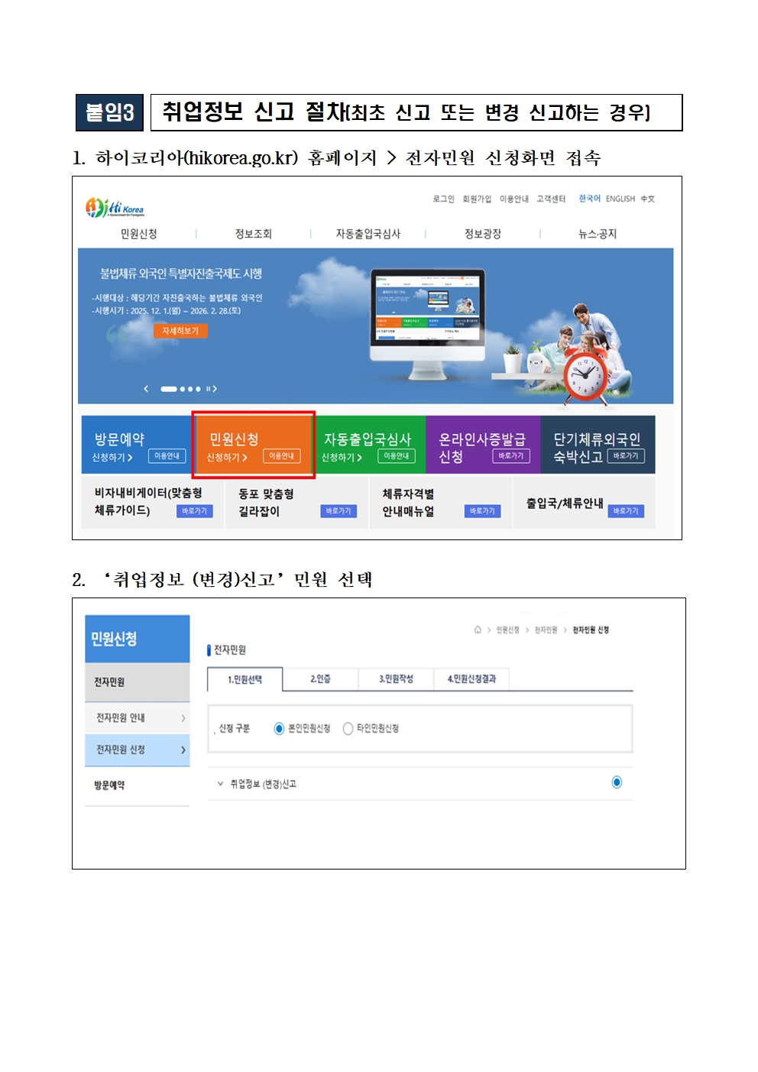
Task: Click 바로가기 badge on 온라인사증발급 신청 tile
Action: pyautogui.click(x=510, y=456)
